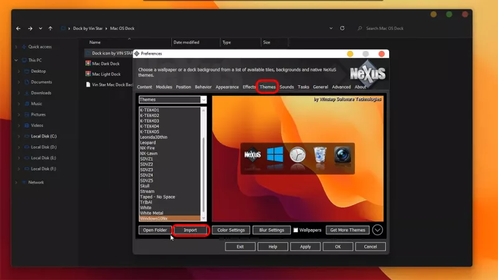The width and height of the screenshot is (498, 280).
Task: Expand Desktop folder in sidebar
Action: point(19,71)
